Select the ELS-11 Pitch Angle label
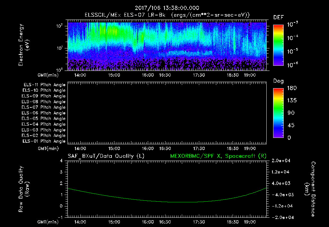 coord(44,85)
